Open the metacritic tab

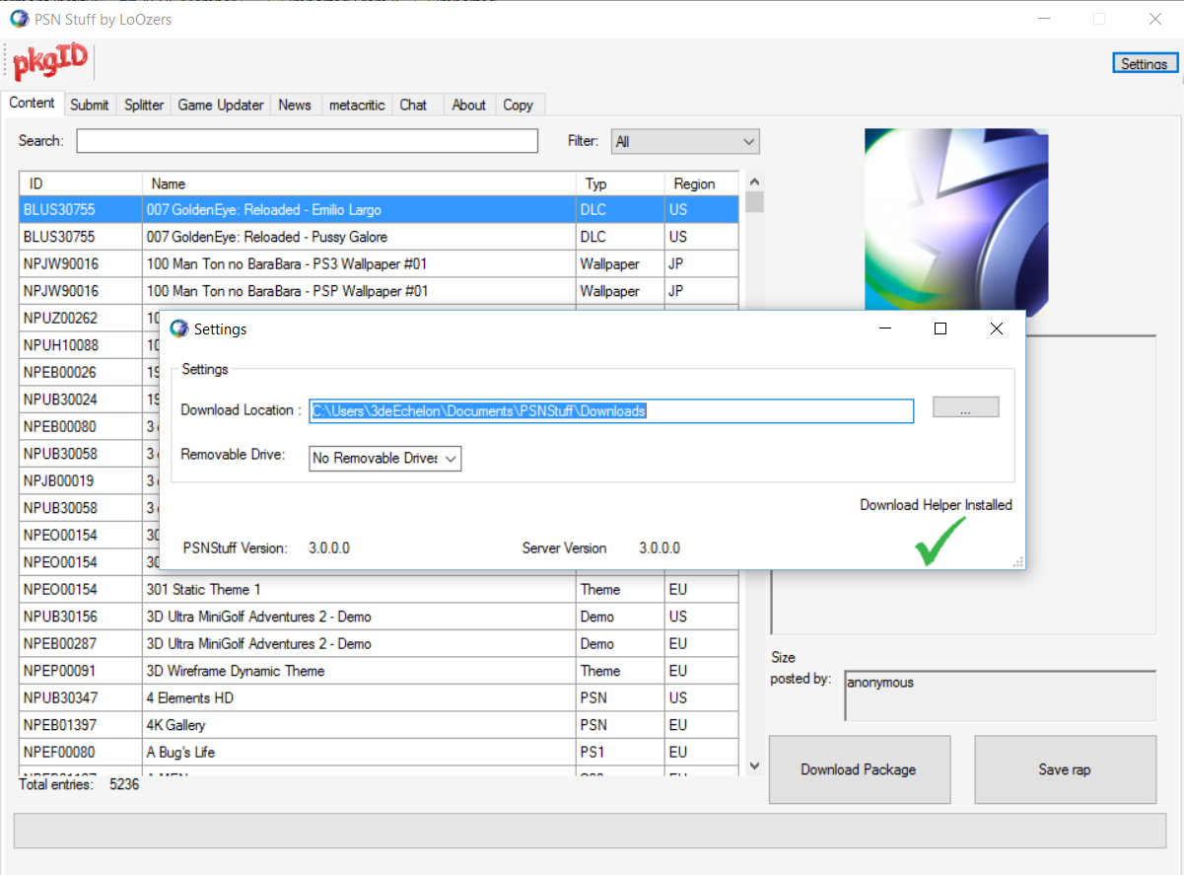[357, 105]
